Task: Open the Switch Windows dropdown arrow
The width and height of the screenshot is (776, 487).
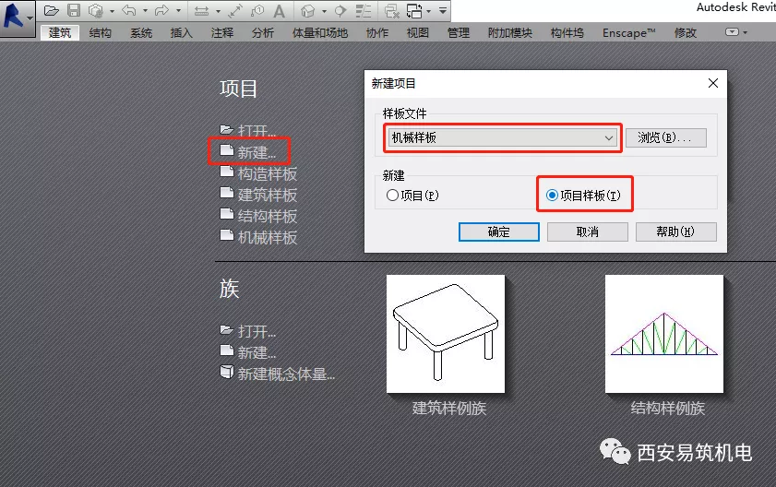Action: tap(428, 10)
